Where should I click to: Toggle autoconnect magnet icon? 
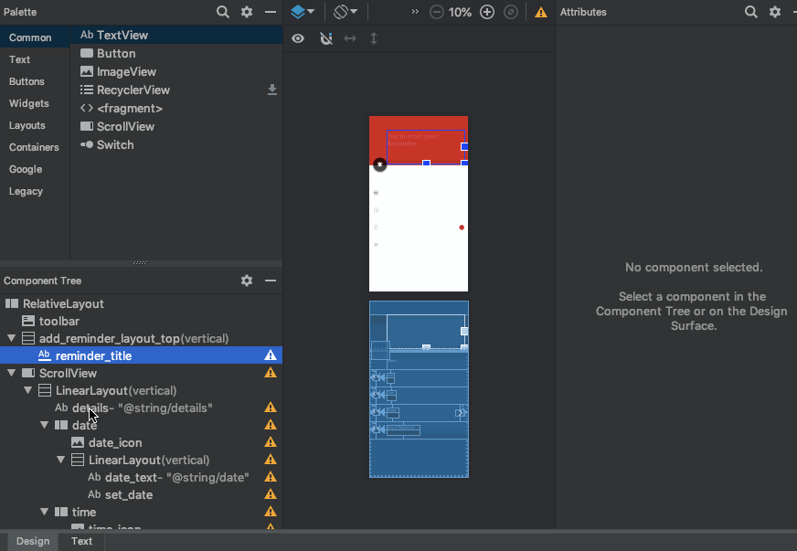(x=325, y=38)
